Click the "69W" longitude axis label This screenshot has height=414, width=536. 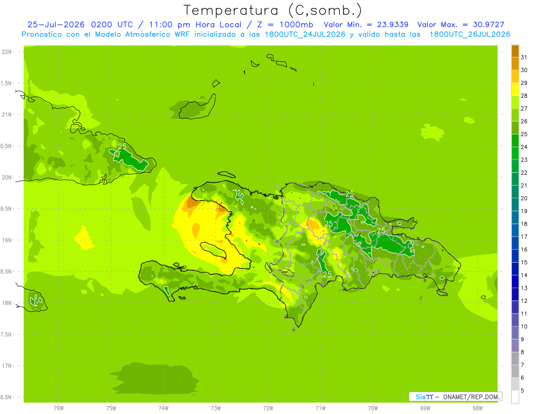[x=425, y=408]
